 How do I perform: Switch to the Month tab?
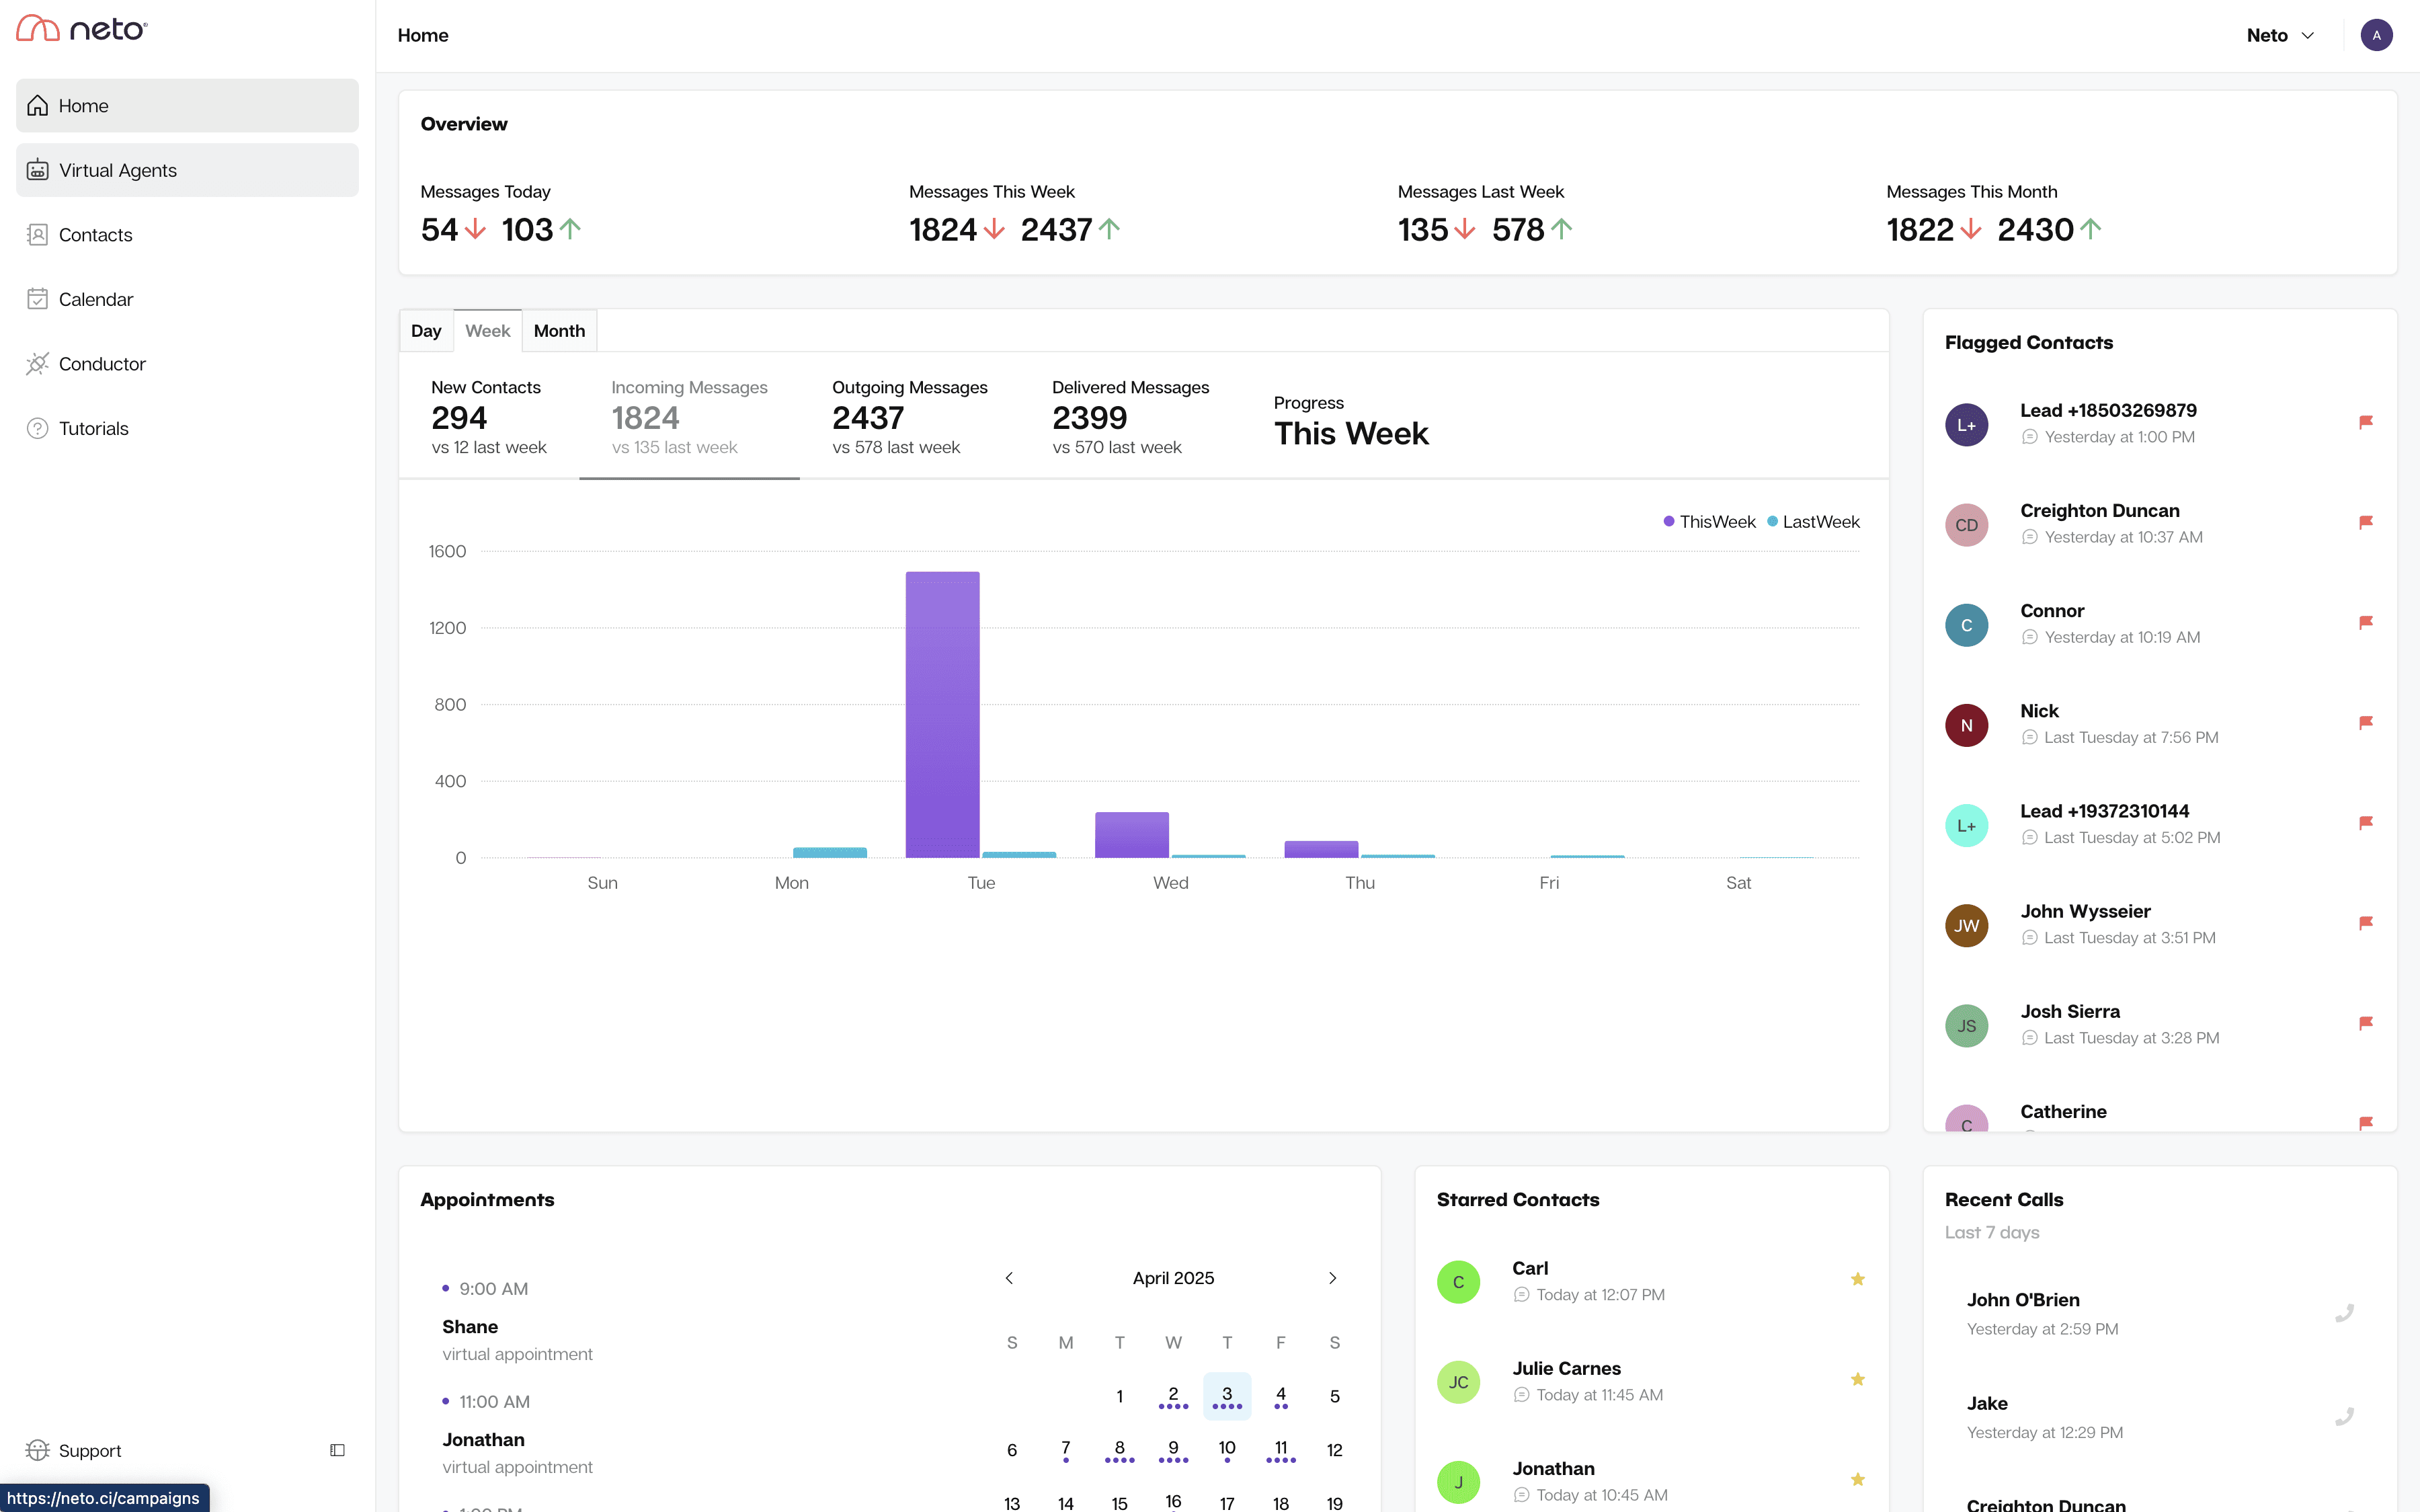click(x=559, y=330)
